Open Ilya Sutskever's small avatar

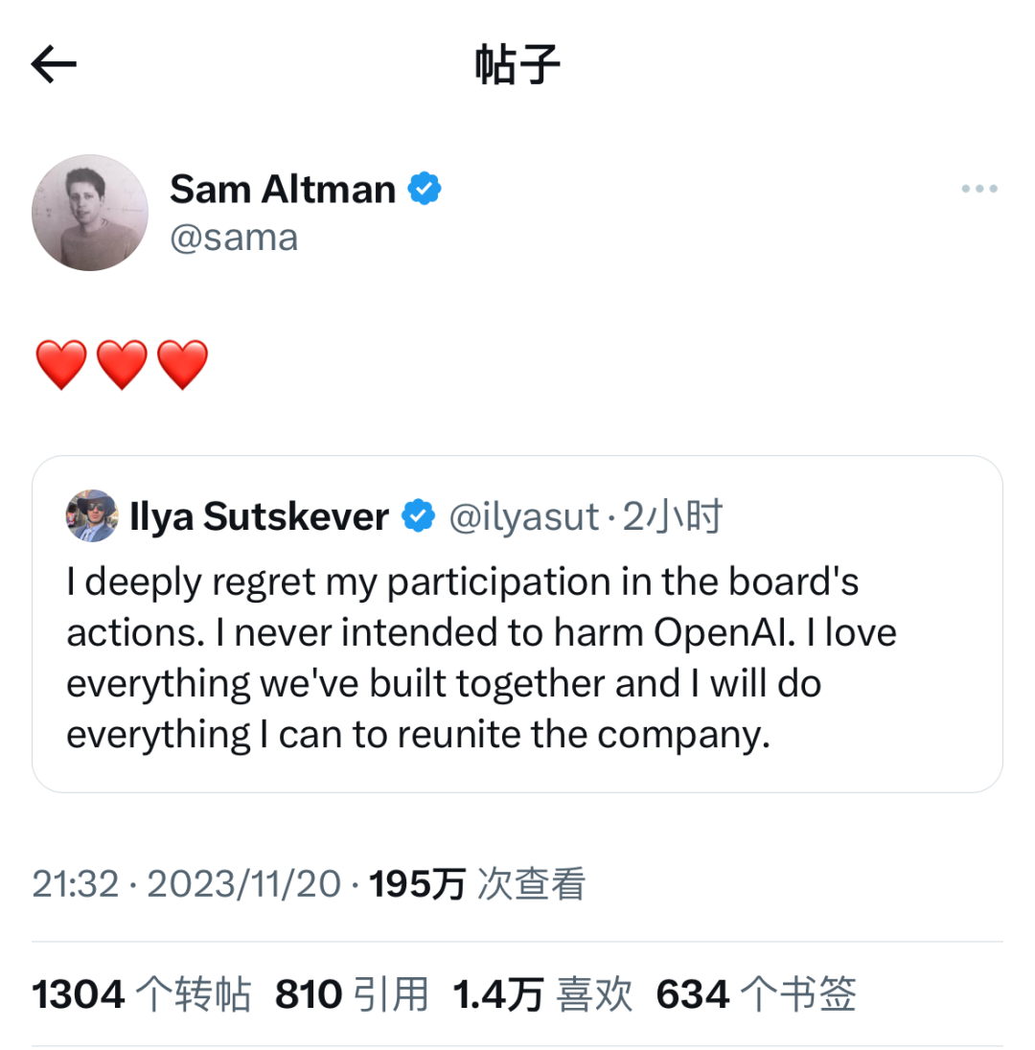coord(92,516)
